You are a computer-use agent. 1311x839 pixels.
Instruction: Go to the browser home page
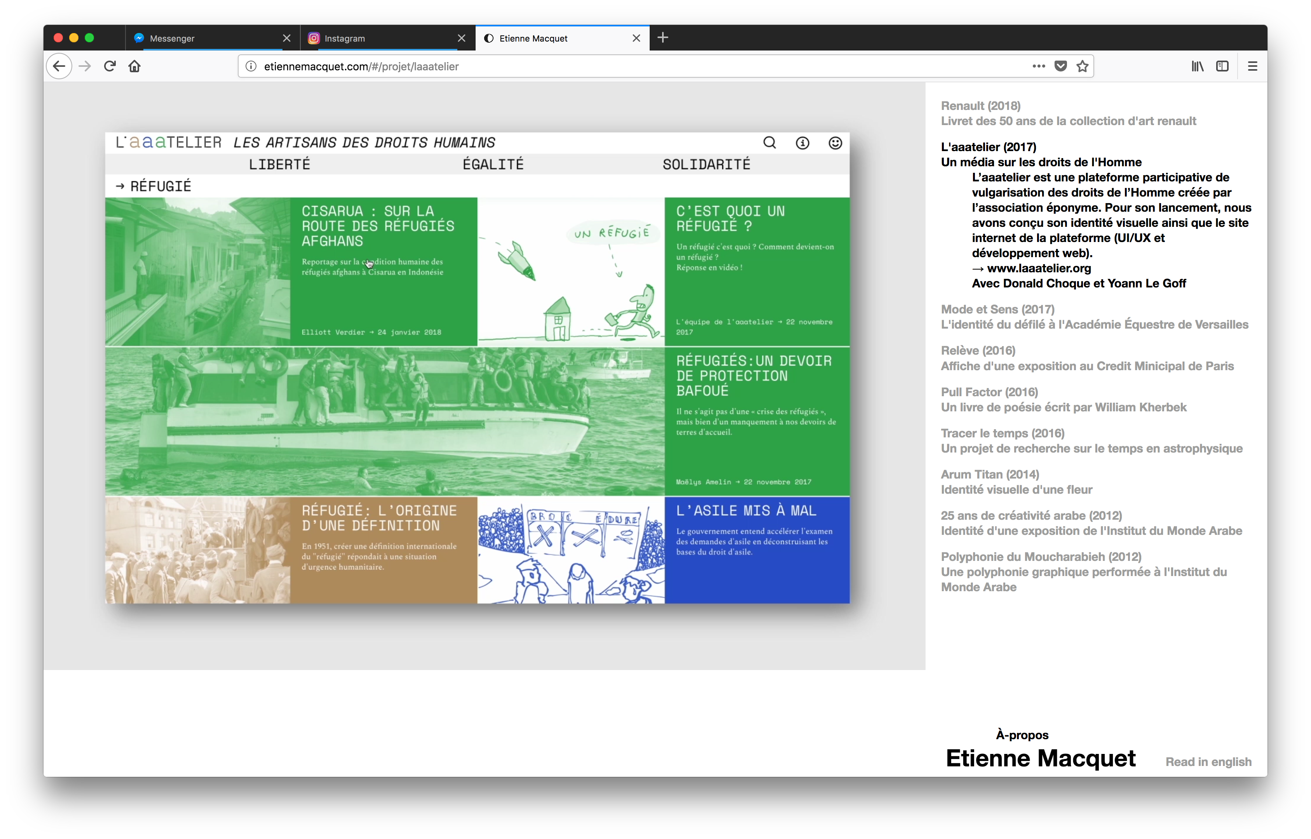pyautogui.click(x=134, y=66)
